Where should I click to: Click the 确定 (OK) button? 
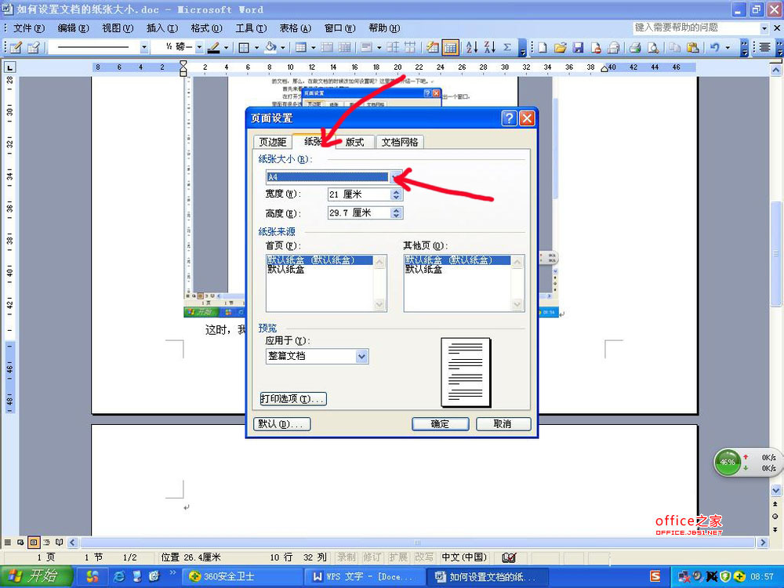(440, 423)
